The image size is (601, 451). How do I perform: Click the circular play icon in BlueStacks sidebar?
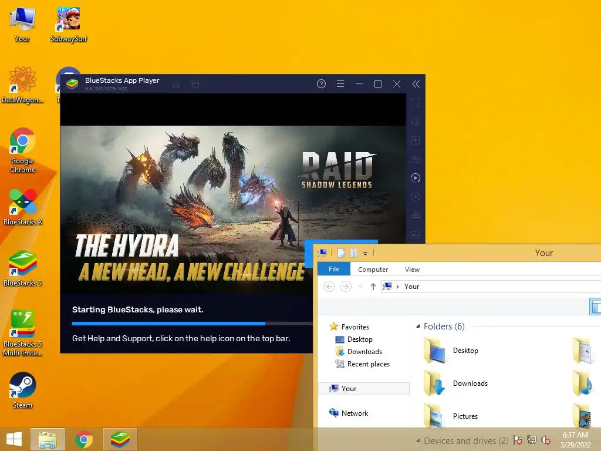click(416, 178)
